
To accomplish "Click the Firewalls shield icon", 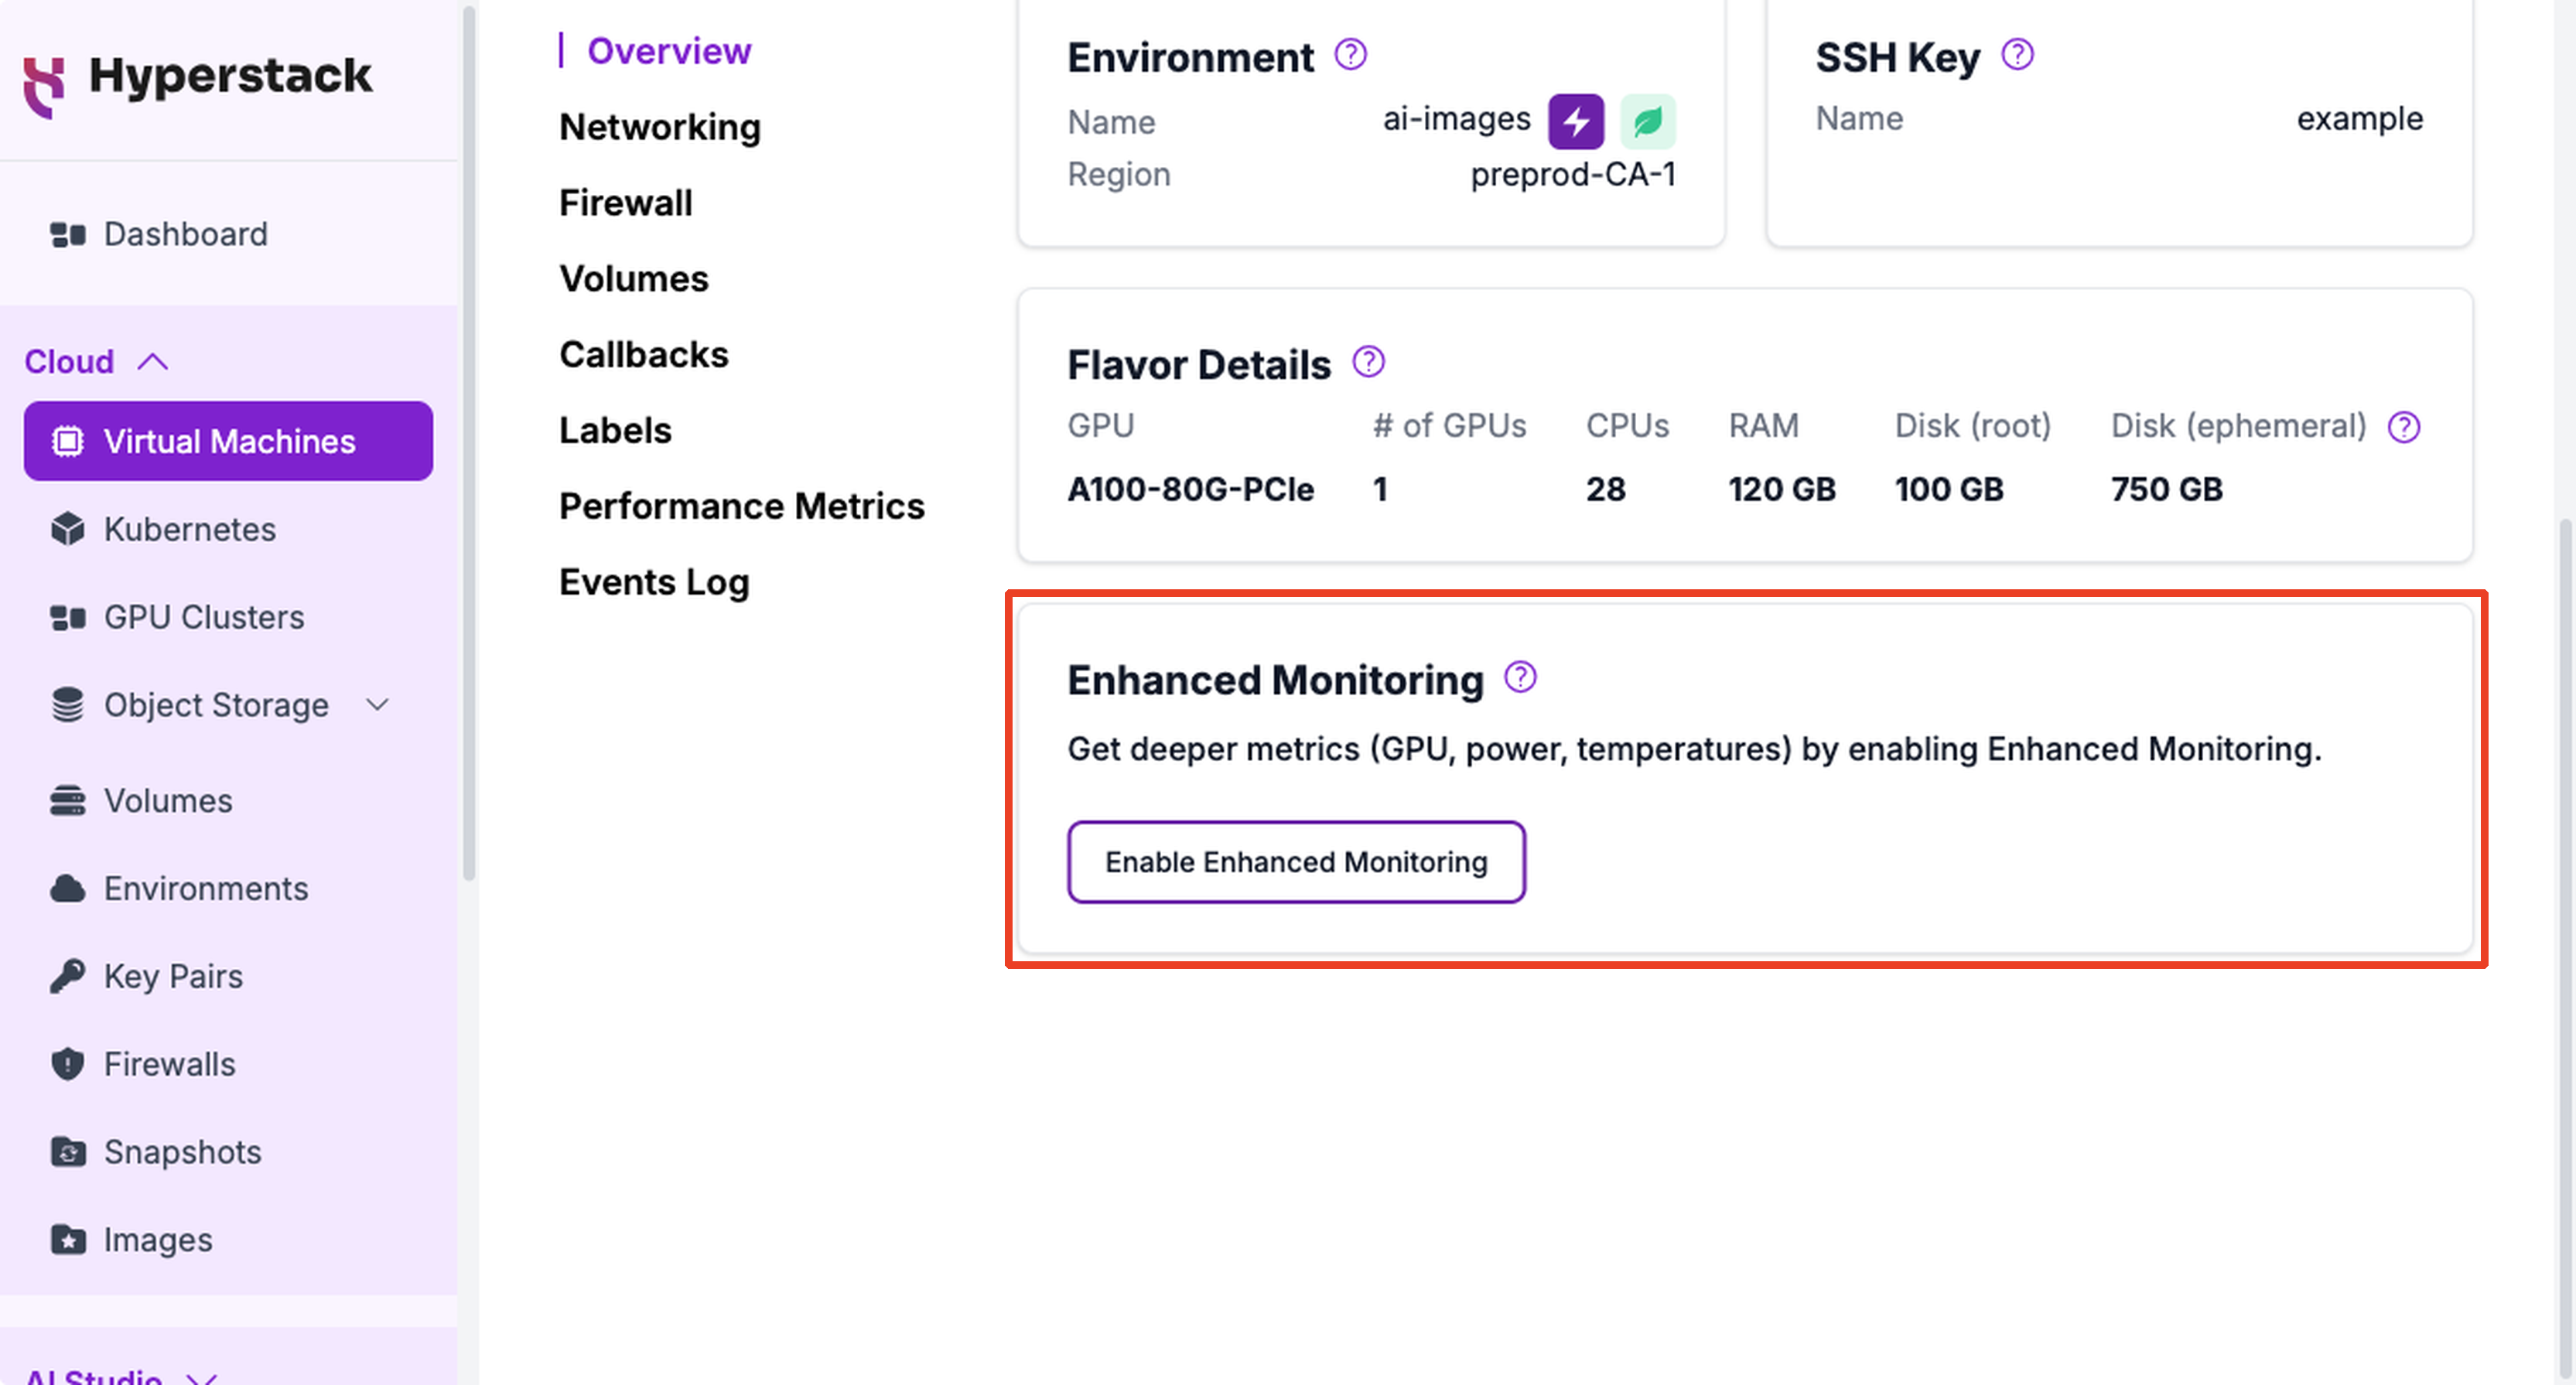I will (67, 1064).
